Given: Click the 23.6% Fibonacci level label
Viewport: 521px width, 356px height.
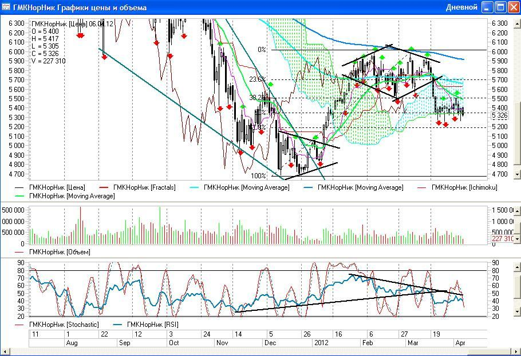Looking at the screenshot, I should coord(257,79).
